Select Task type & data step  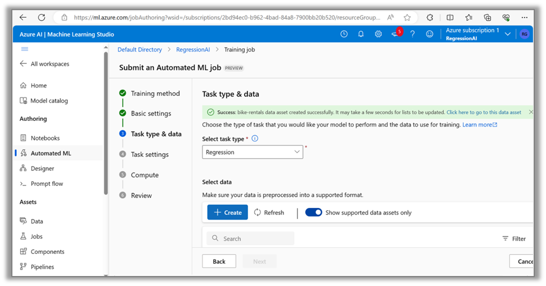[x=150, y=134]
